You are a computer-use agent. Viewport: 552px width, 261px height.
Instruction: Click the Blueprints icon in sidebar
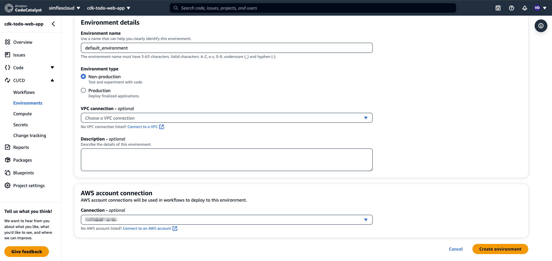point(8,173)
